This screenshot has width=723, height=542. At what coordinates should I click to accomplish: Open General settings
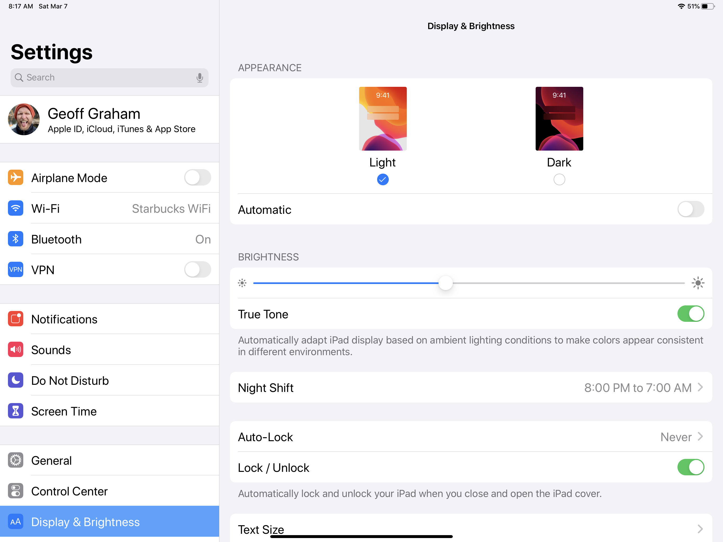[x=110, y=460]
